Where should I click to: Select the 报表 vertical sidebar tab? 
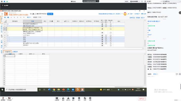pyautogui.click(x=2, y=52)
